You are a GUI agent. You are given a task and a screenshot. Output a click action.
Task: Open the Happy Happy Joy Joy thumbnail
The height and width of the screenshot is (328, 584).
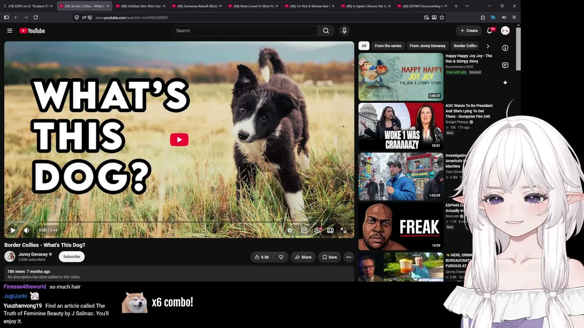(401, 77)
